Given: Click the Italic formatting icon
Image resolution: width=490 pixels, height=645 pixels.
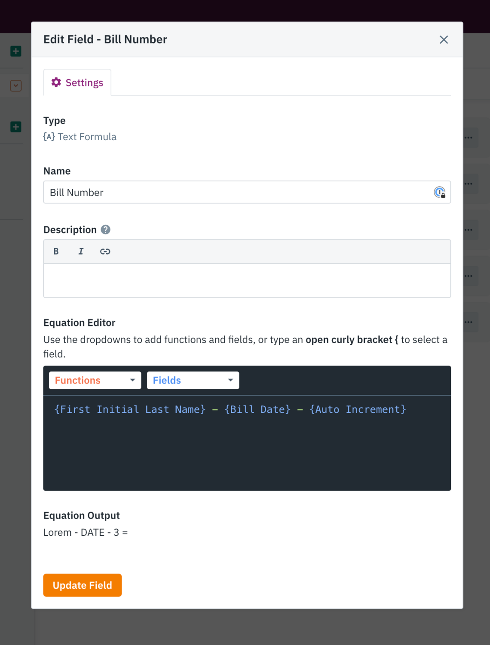Looking at the screenshot, I should pyautogui.click(x=80, y=252).
